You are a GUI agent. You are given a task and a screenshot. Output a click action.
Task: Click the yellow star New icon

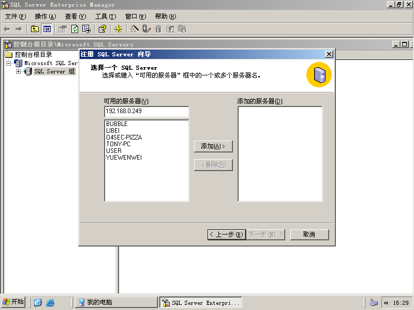[118, 29]
